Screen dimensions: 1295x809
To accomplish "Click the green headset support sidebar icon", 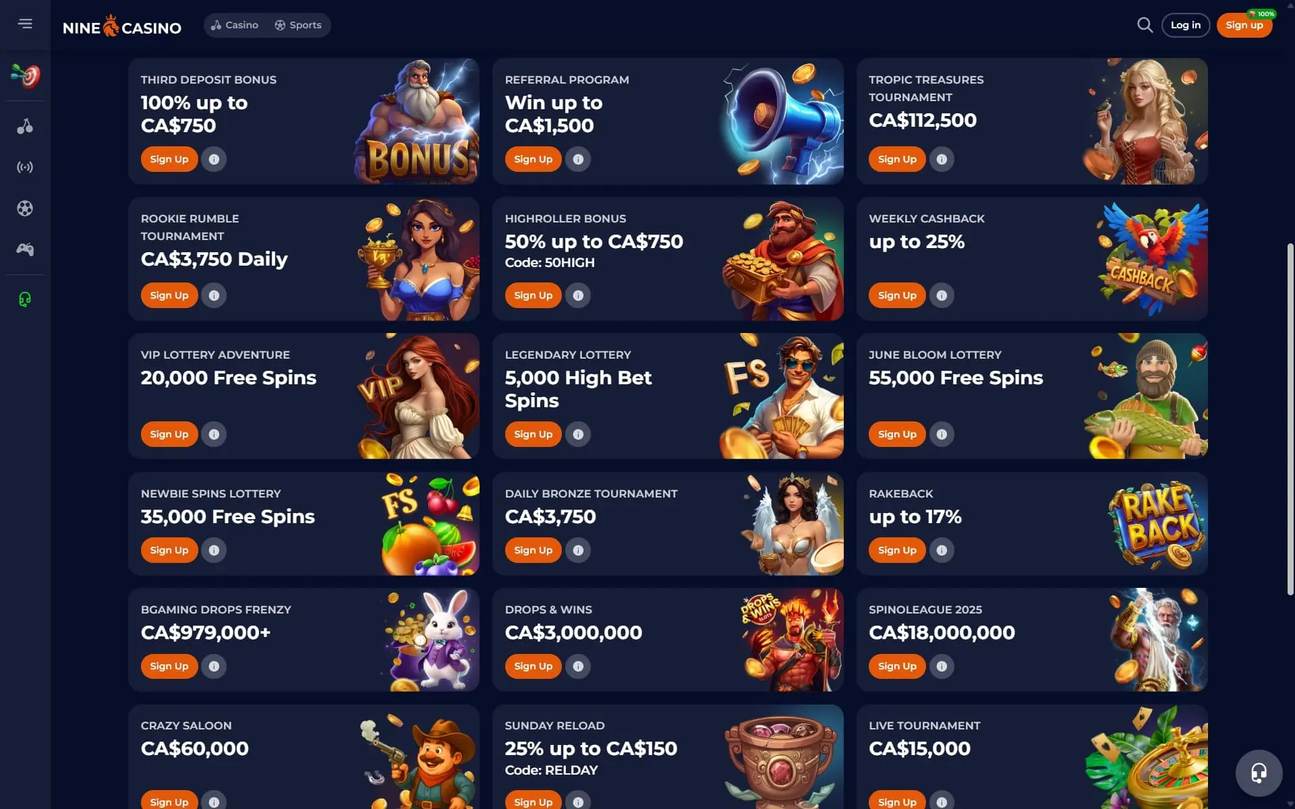I will [25, 299].
